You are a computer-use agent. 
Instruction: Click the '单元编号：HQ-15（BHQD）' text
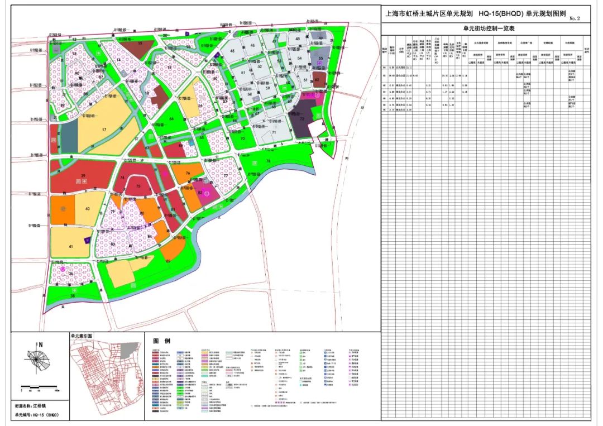coord(36,415)
